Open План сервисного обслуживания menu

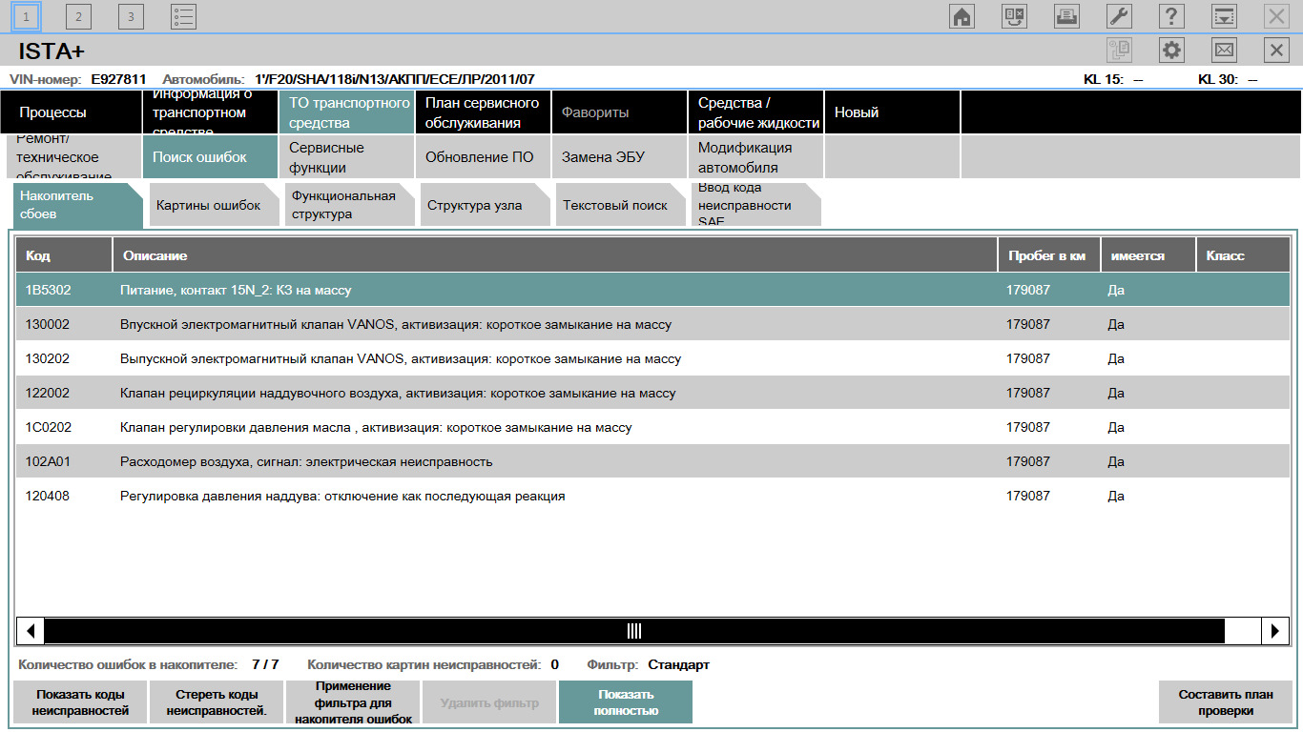pyautogui.click(x=483, y=112)
